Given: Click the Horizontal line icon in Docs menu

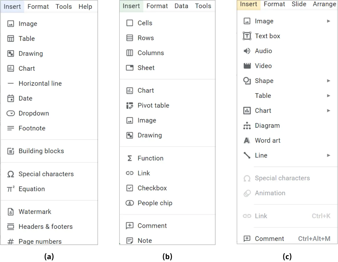Looking at the screenshot, I should (11, 83).
